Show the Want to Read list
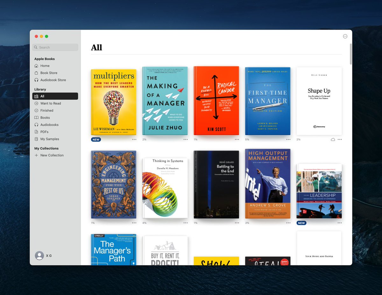The image size is (382, 295). 55,103
